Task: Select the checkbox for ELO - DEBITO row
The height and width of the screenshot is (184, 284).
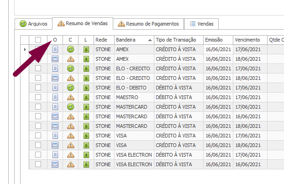Action: 38,88
